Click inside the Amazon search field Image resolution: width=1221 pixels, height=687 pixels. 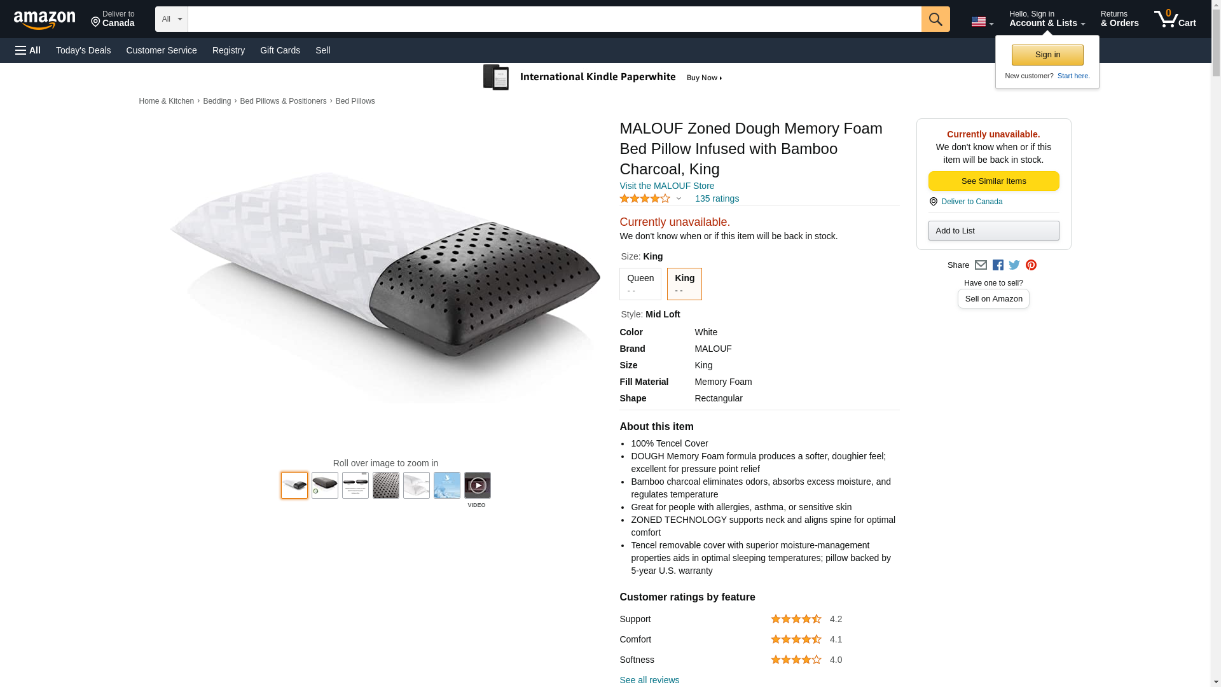pyautogui.click(x=555, y=19)
